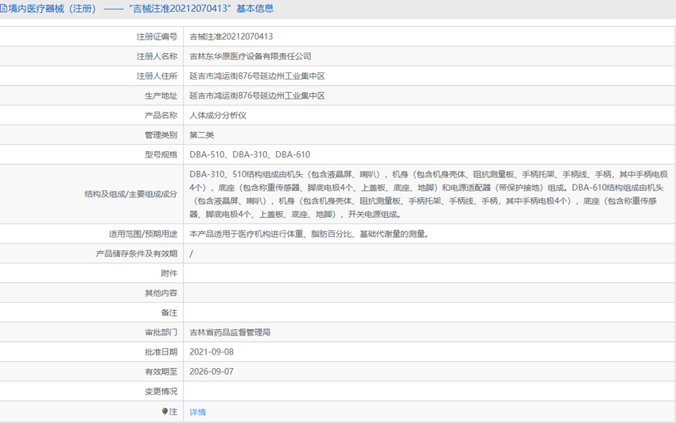Select management class value 第二类
The height and width of the screenshot is (423, 676).
click(x=201, y=135)
